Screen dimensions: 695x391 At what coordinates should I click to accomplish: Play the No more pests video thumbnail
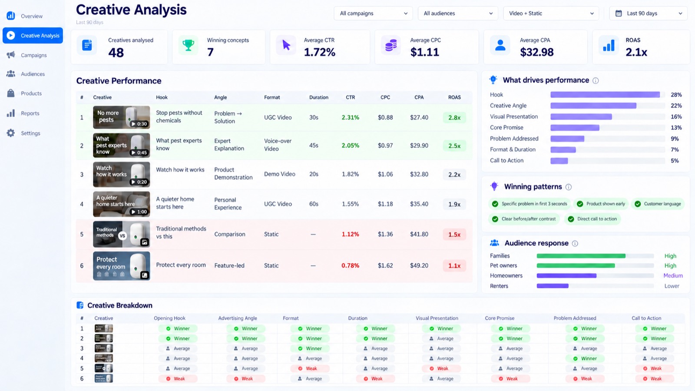[x=122, y=117]
